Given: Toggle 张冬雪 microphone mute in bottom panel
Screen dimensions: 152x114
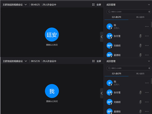Looking at the screenshot, I should [x=140, y=92].
